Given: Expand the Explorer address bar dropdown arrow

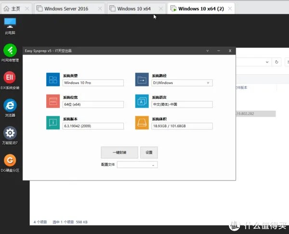Looking at the screenshot, I should (267, 62).
